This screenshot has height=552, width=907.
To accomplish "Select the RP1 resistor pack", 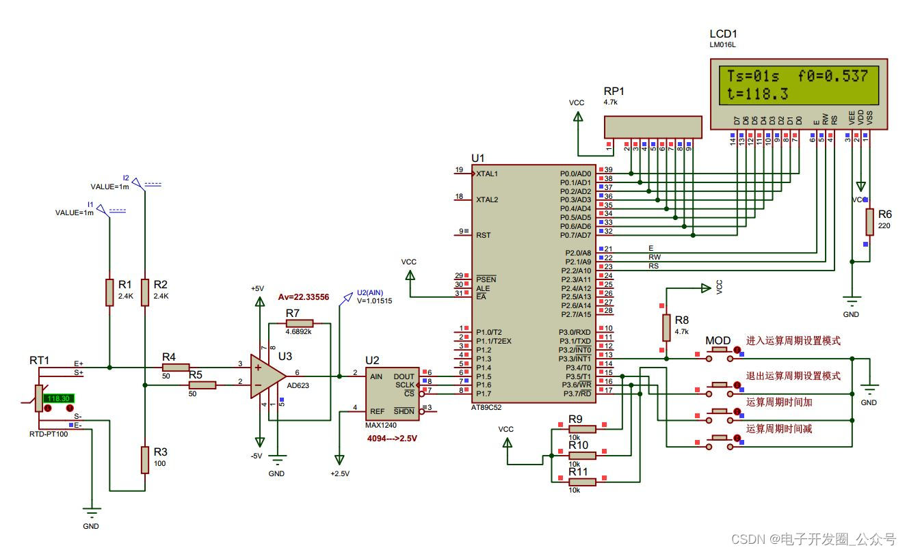I will [x=653, y=126].
